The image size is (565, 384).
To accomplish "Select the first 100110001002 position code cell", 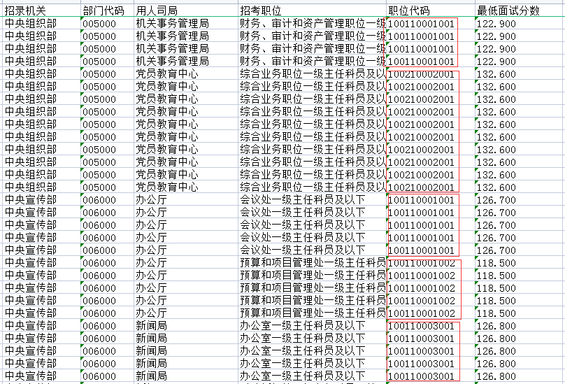I will (431, 262).
